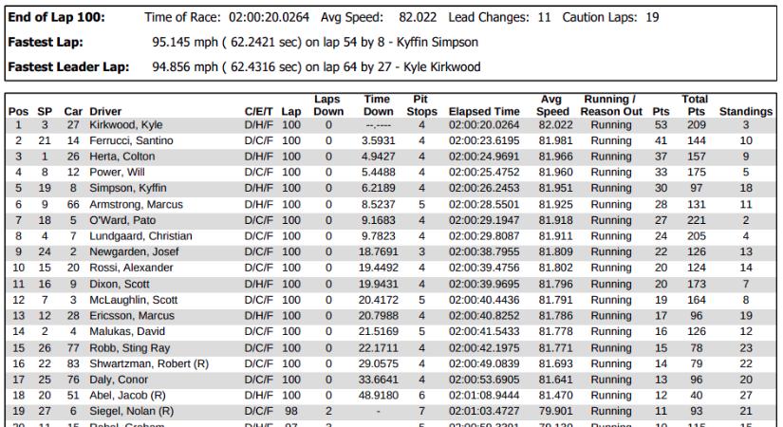Select the 'Pos' column header
Screen dimensions: 783x427
tap(18, 112)
